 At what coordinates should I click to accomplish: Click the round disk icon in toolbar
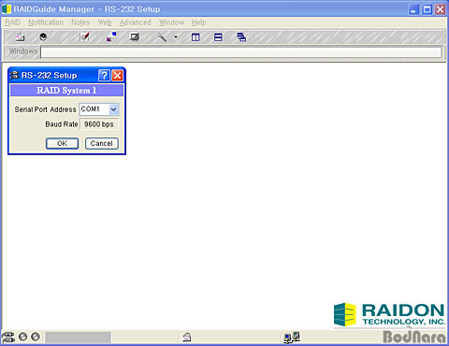tap(43, 37)
